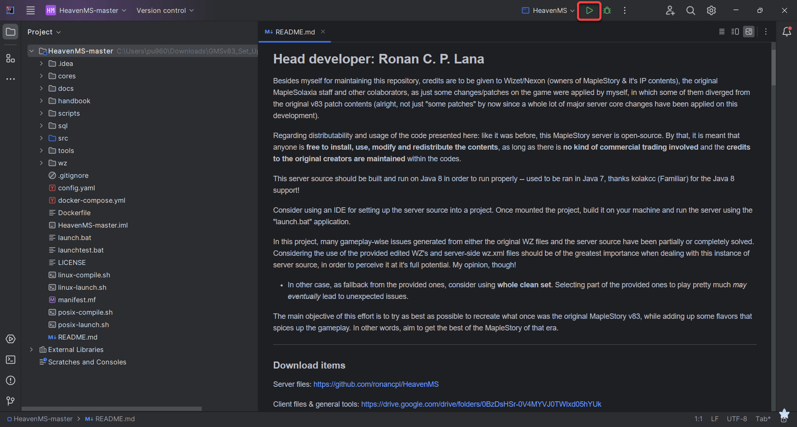Expand the src folder
797x427 pixels.
click(41, 138)
